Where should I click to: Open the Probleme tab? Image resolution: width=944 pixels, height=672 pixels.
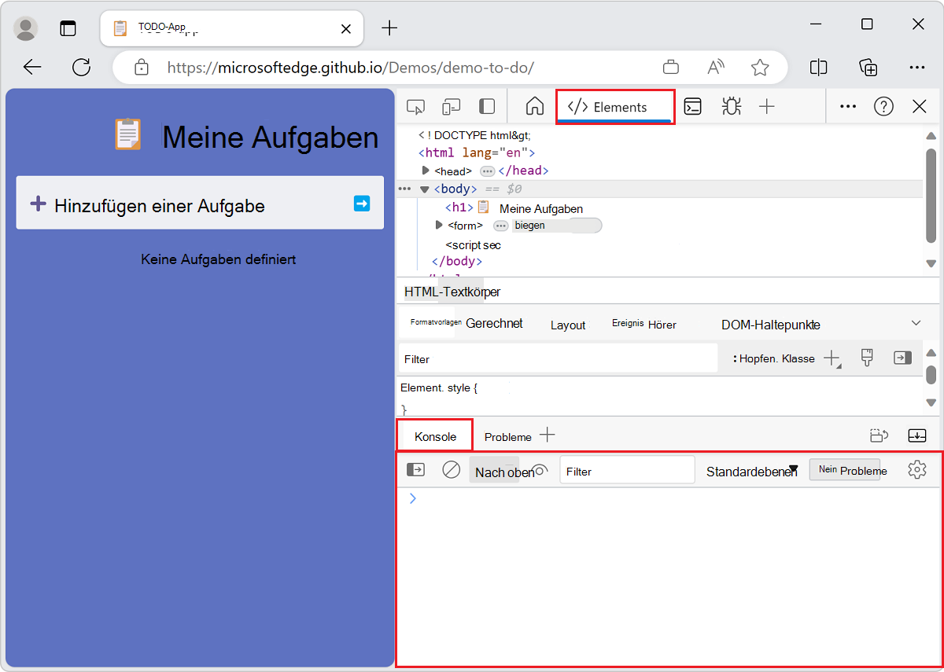point(507,435)
